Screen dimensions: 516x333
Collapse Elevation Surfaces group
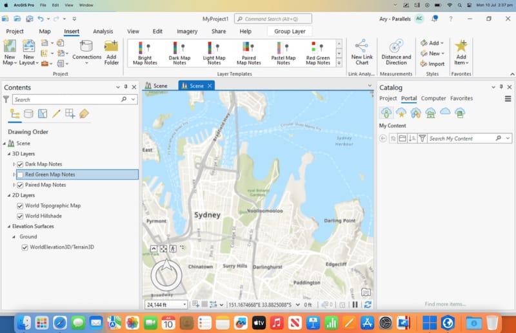click(9, 227)
